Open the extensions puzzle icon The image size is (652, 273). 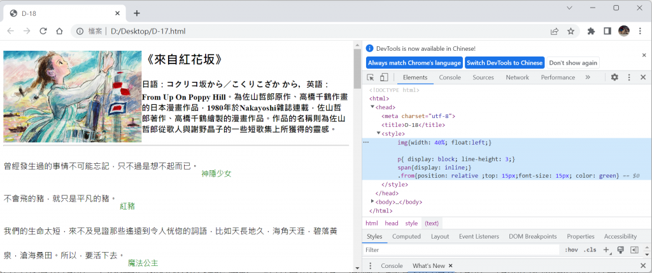[x=591, y=31]
